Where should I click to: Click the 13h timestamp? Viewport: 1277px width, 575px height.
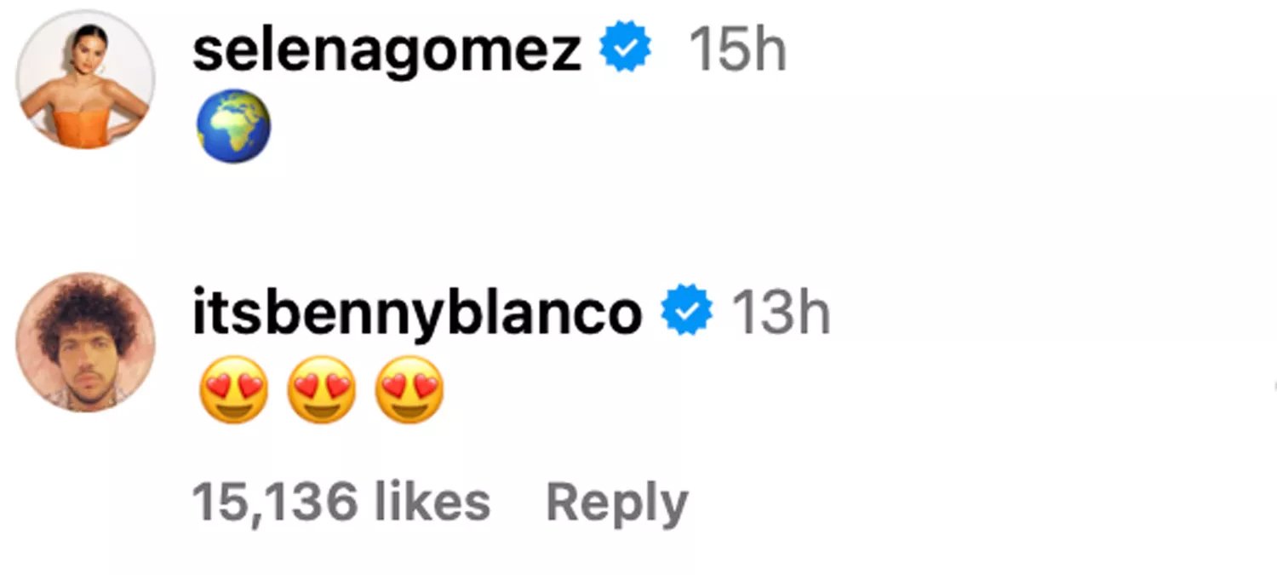point(781,314)
